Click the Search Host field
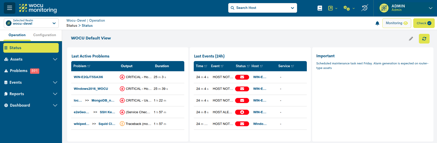437x143 pixels. pyautogui.click(x=262, y=8)
